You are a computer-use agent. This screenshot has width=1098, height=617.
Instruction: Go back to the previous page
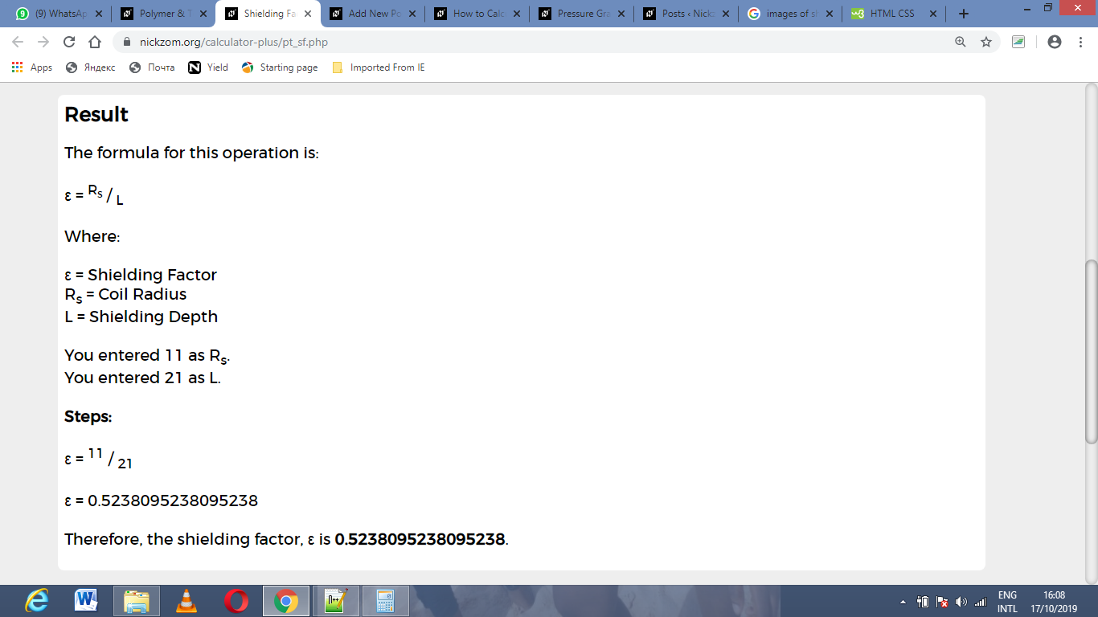(18, 42)
